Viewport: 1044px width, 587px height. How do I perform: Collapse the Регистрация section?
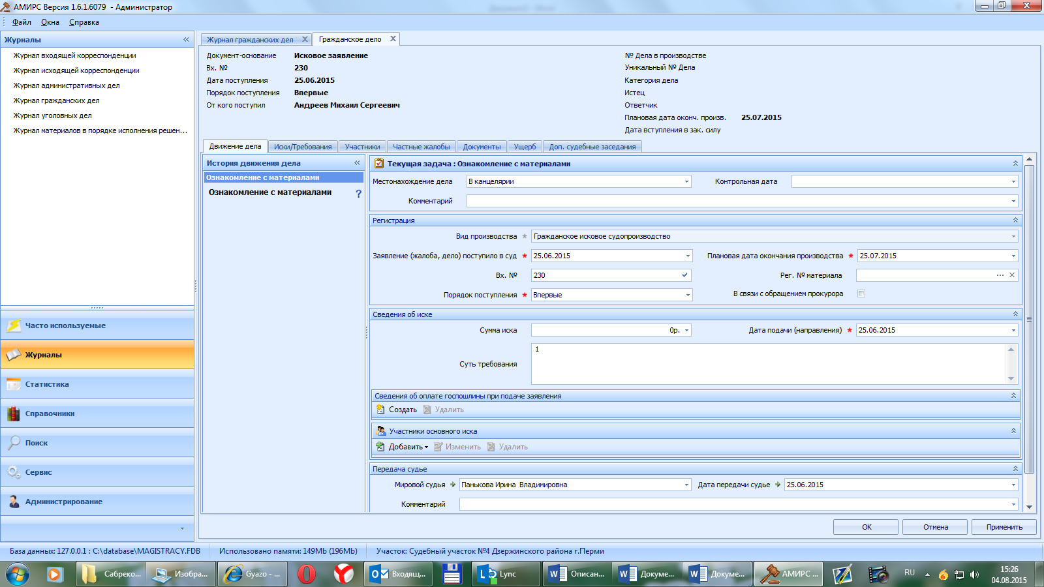pos(1015,220)
